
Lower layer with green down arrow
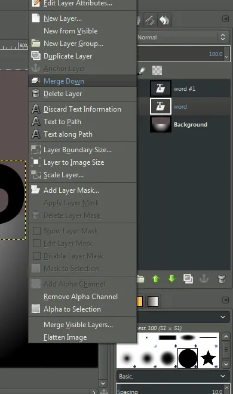pyautogui.click(x=171, y=279)
